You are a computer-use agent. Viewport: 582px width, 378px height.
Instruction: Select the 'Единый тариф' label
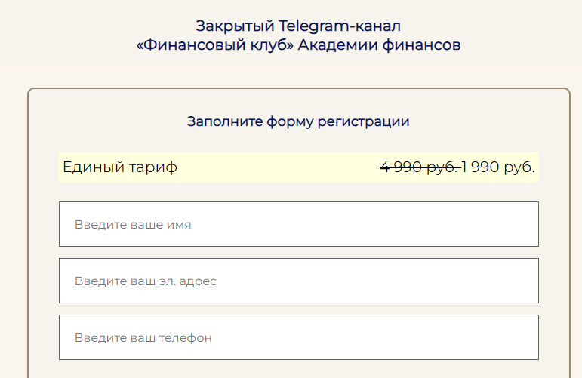(x=120, y=167)
